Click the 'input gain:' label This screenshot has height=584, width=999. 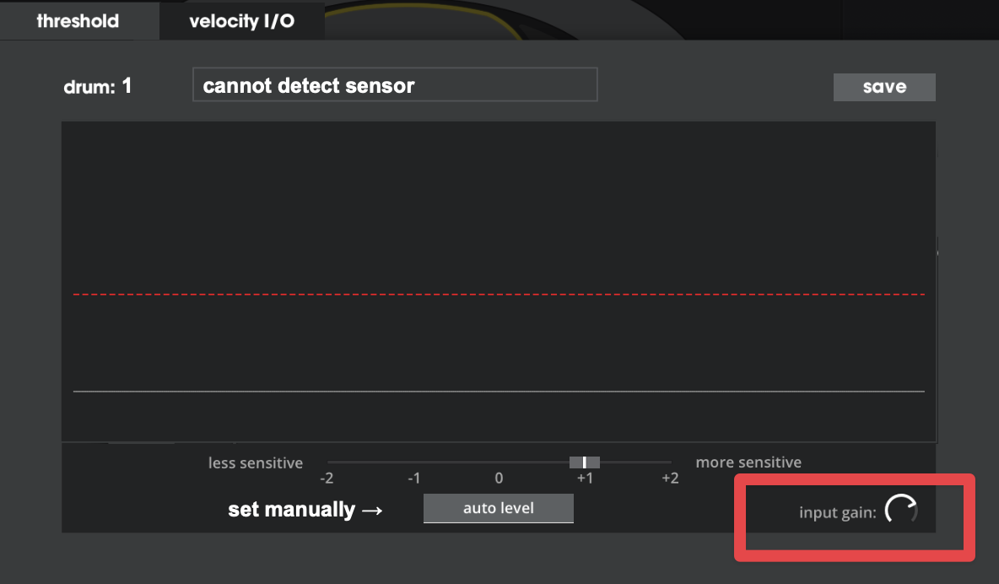tap(838, 512)
